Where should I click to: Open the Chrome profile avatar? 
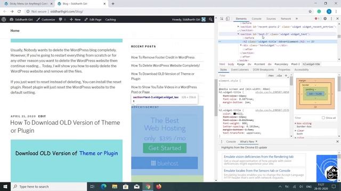click(x=329, y=12)
